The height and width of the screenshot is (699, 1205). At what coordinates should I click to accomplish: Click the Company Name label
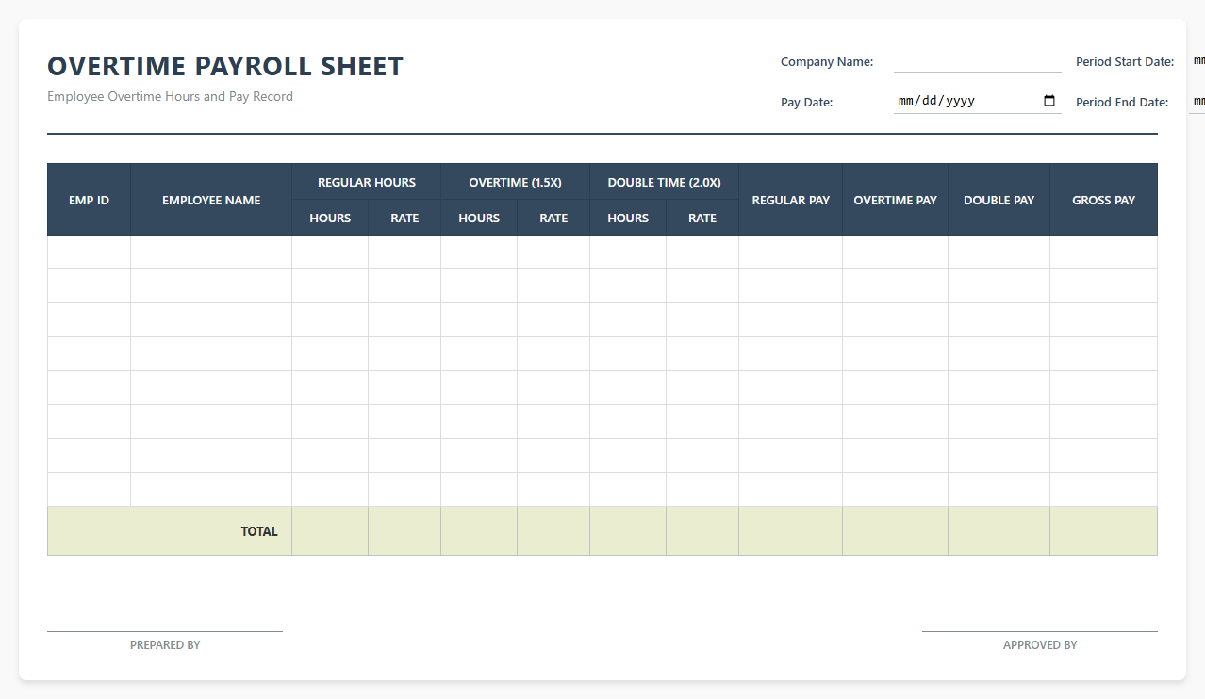coord(827,62)
